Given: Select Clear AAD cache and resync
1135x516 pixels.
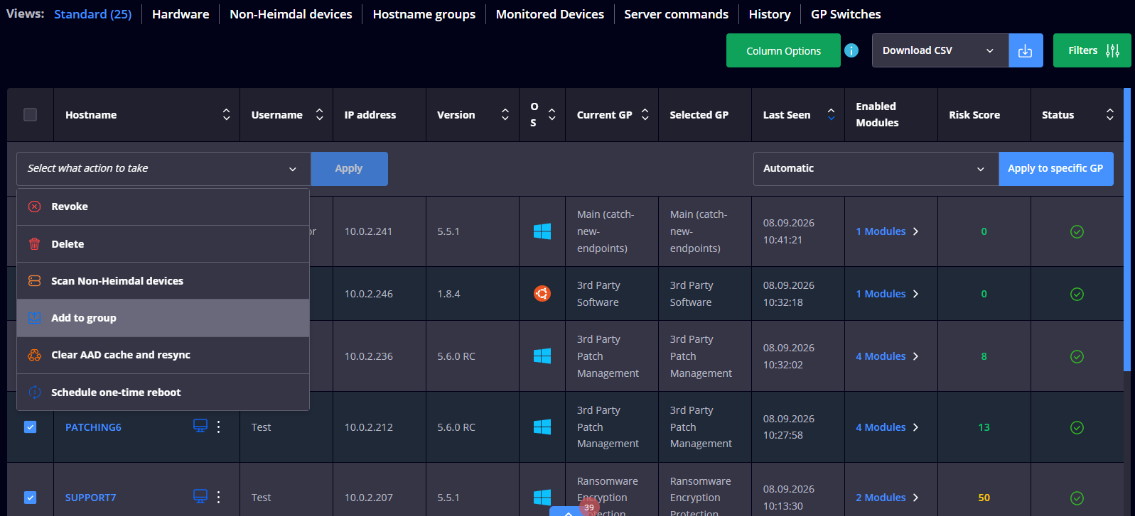Looking at the screenshot, I should pos(163,355).
